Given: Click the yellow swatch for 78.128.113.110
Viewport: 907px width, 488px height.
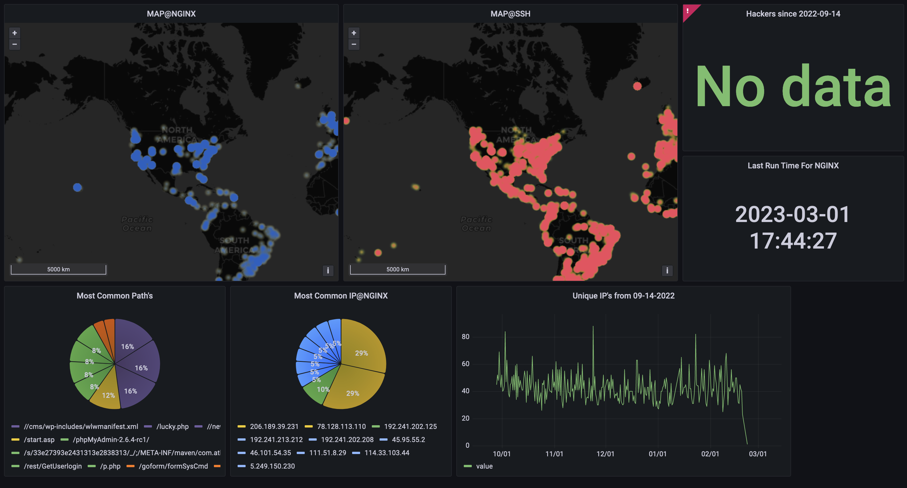Looking at the screenshot, I should tap(308, 426).
